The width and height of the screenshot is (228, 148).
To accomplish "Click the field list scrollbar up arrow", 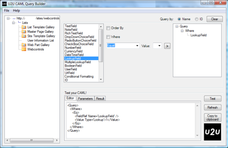I will (x=101, y=27).
